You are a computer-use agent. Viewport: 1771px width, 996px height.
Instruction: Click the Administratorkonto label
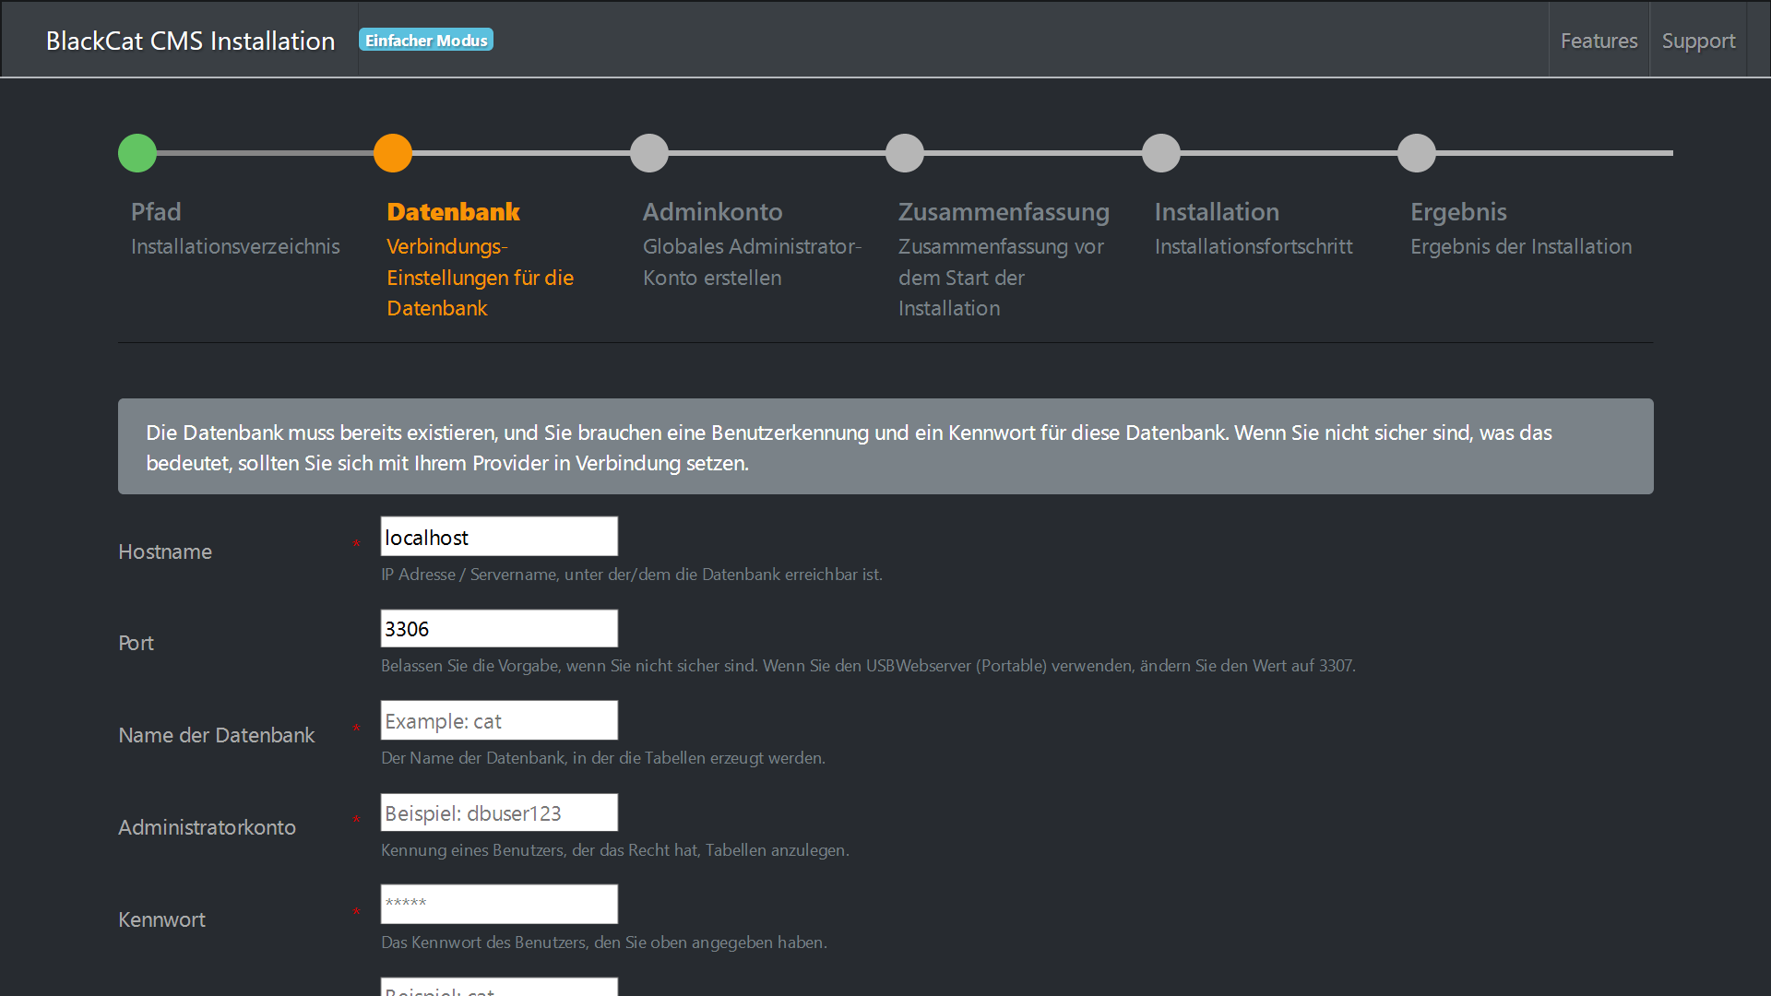[207, 827]
